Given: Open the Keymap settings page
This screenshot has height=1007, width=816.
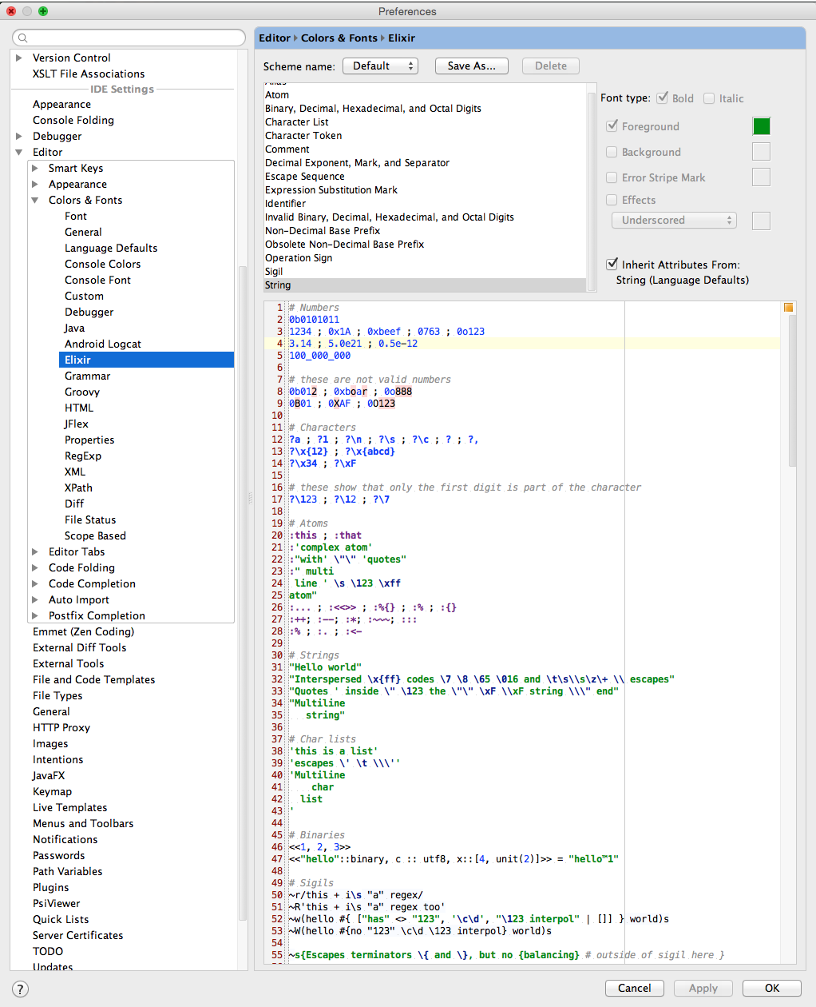Looking at the screenshot, I should coord(52,791).
